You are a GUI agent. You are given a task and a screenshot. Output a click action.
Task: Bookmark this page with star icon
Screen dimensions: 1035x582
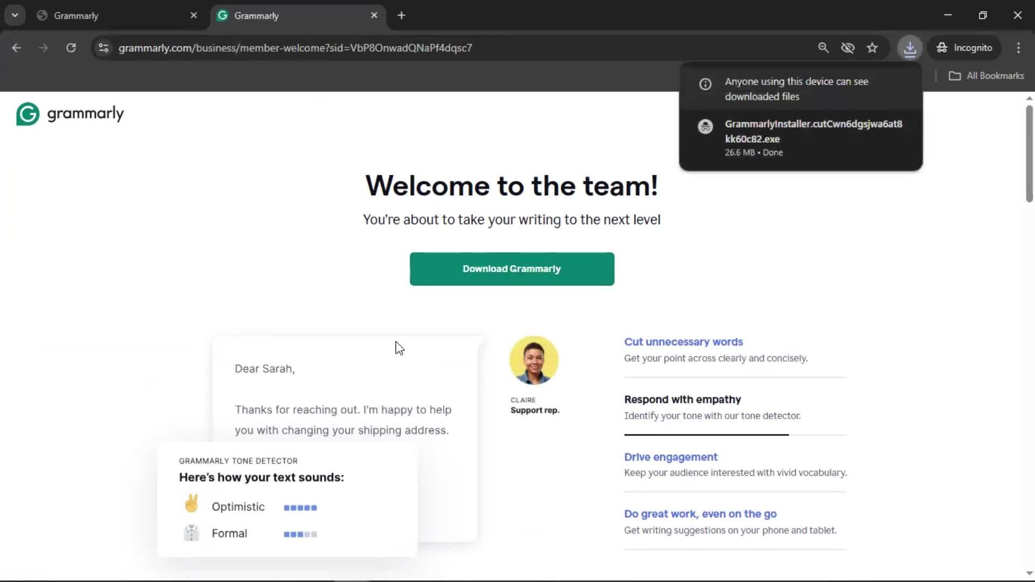coord(872,47)
